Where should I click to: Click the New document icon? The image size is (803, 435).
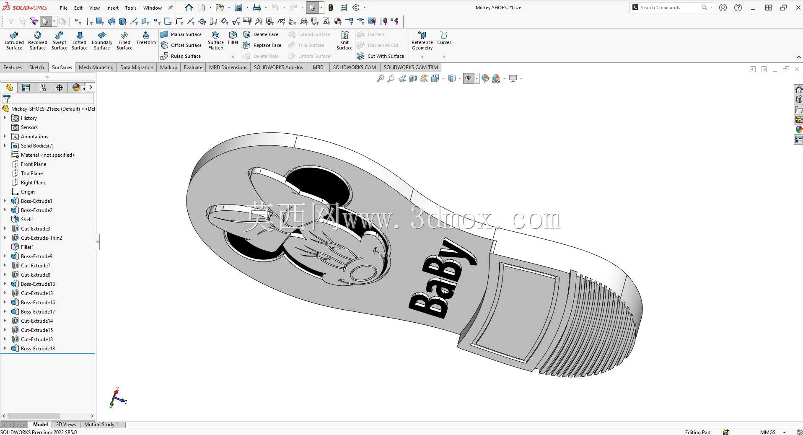click(202, 8)
